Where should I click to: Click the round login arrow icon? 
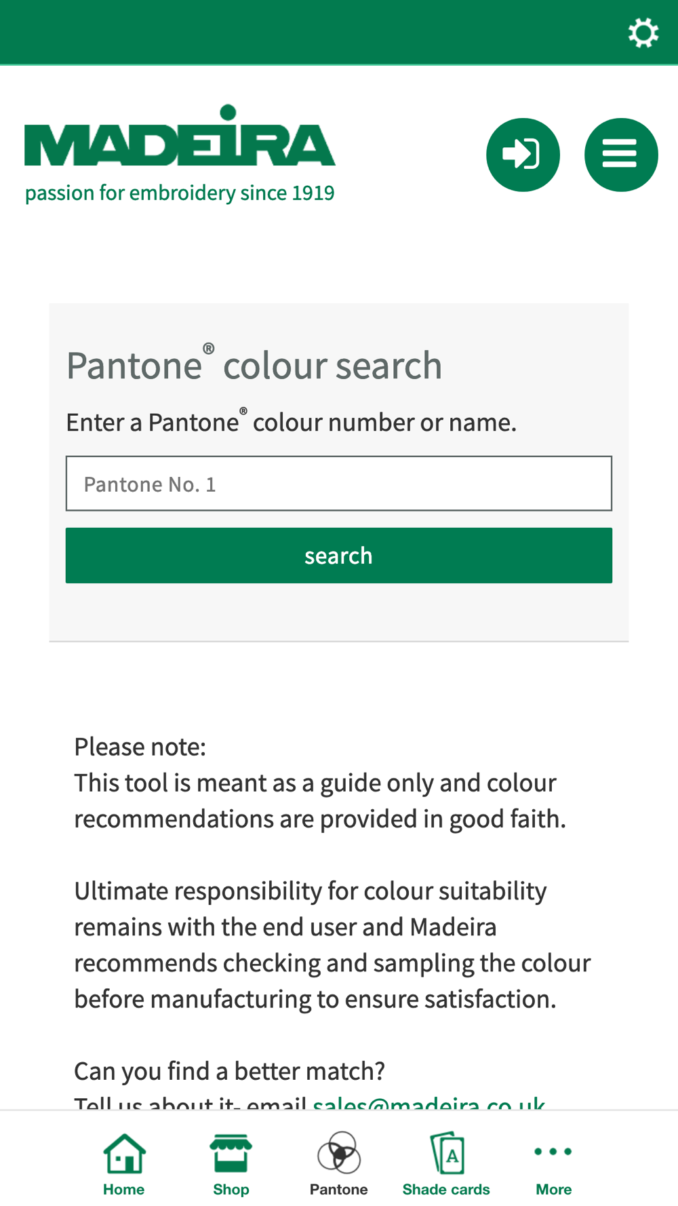pyautogui.click(x=523, y=155)
